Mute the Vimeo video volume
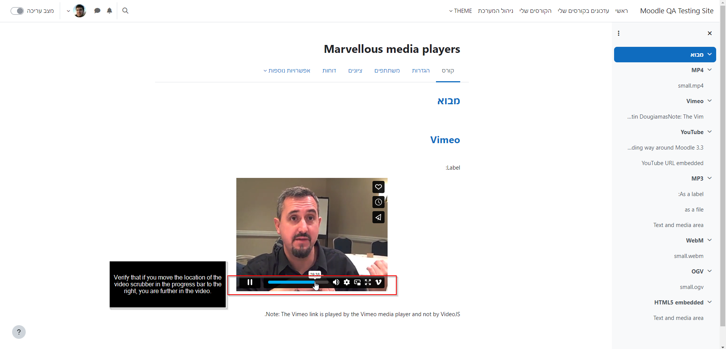The width and height of the screenshot is (726, 349). click(336, 282)
